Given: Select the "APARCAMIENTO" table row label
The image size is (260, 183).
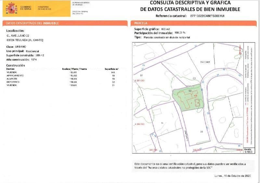Looking at the screenshot, I should [15, 76].
